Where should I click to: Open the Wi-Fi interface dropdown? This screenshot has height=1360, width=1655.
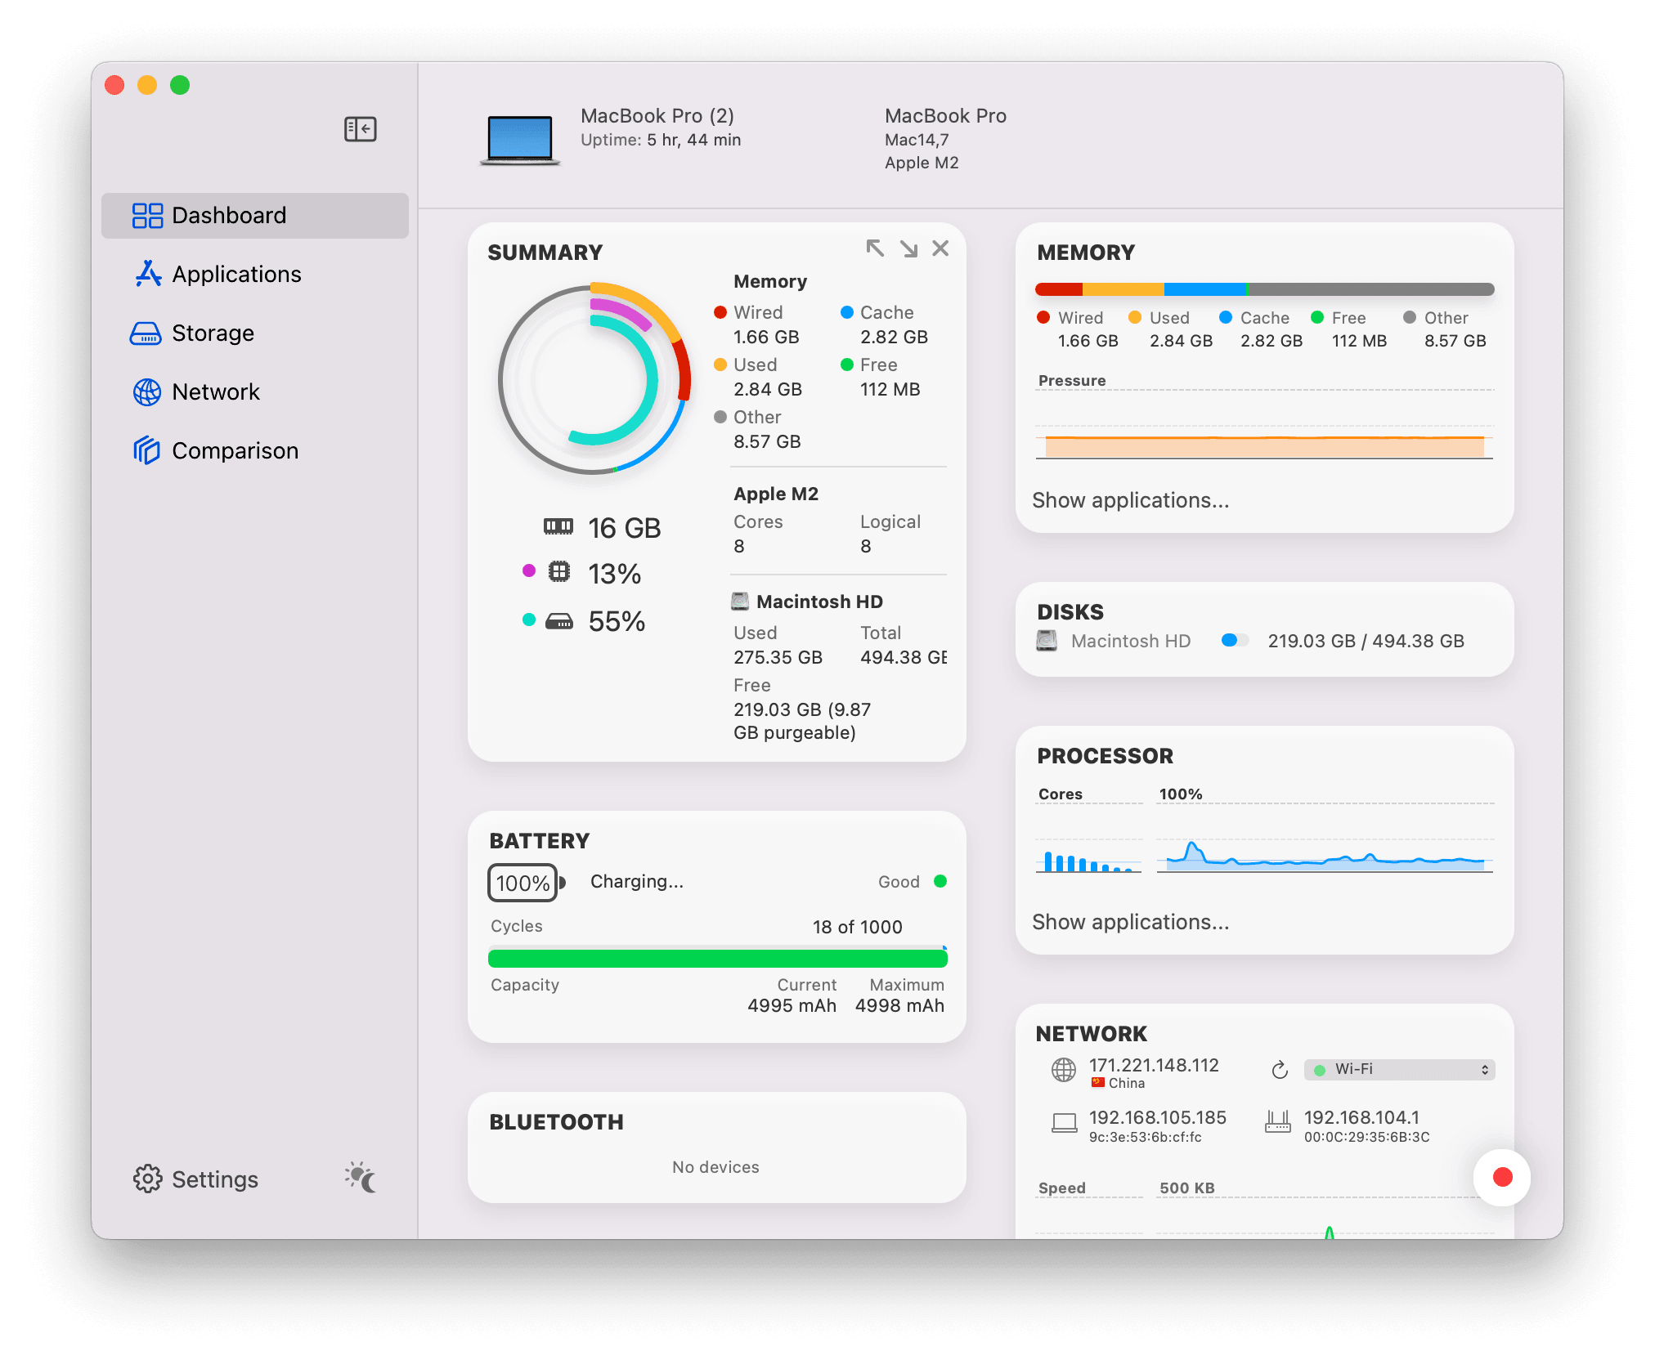click(1399, 1070)
